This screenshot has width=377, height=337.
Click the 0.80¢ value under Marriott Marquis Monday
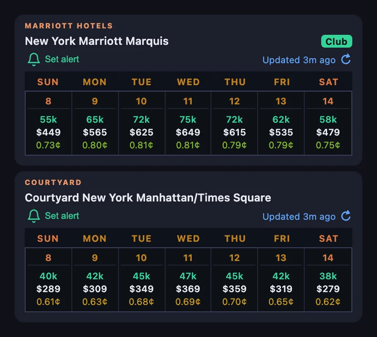[x=95, y=145]
